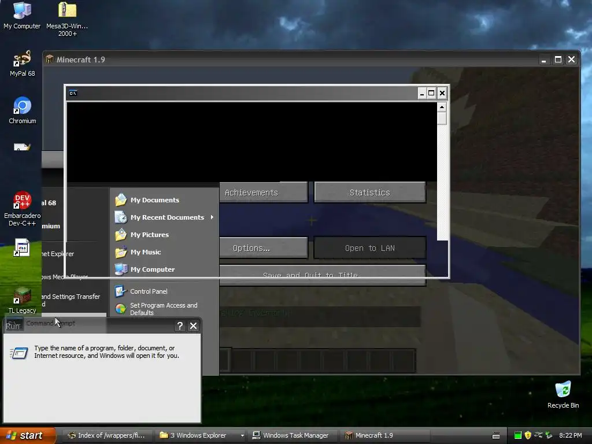Click the green CPU usage tray icon
592x444 pixels.
(x=517, y=435)
